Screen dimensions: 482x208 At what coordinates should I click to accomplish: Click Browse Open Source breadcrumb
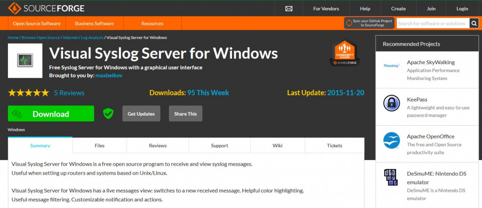[x=41, y=38]
